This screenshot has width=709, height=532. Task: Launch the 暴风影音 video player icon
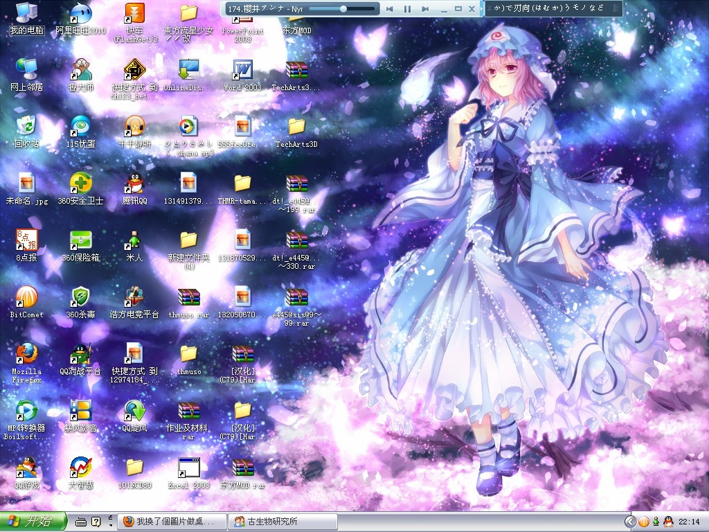click(x=81, y=411)
